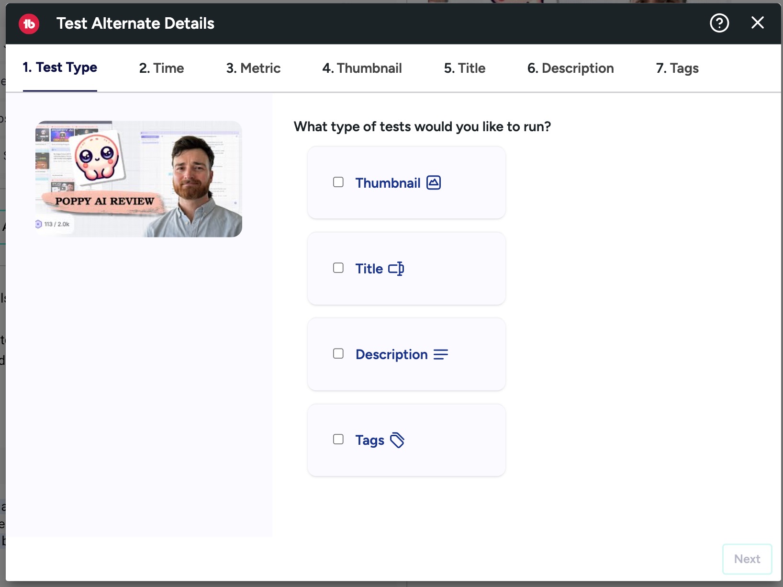
Task: Click the Description lines icon
Action: [x=440, y=354]
